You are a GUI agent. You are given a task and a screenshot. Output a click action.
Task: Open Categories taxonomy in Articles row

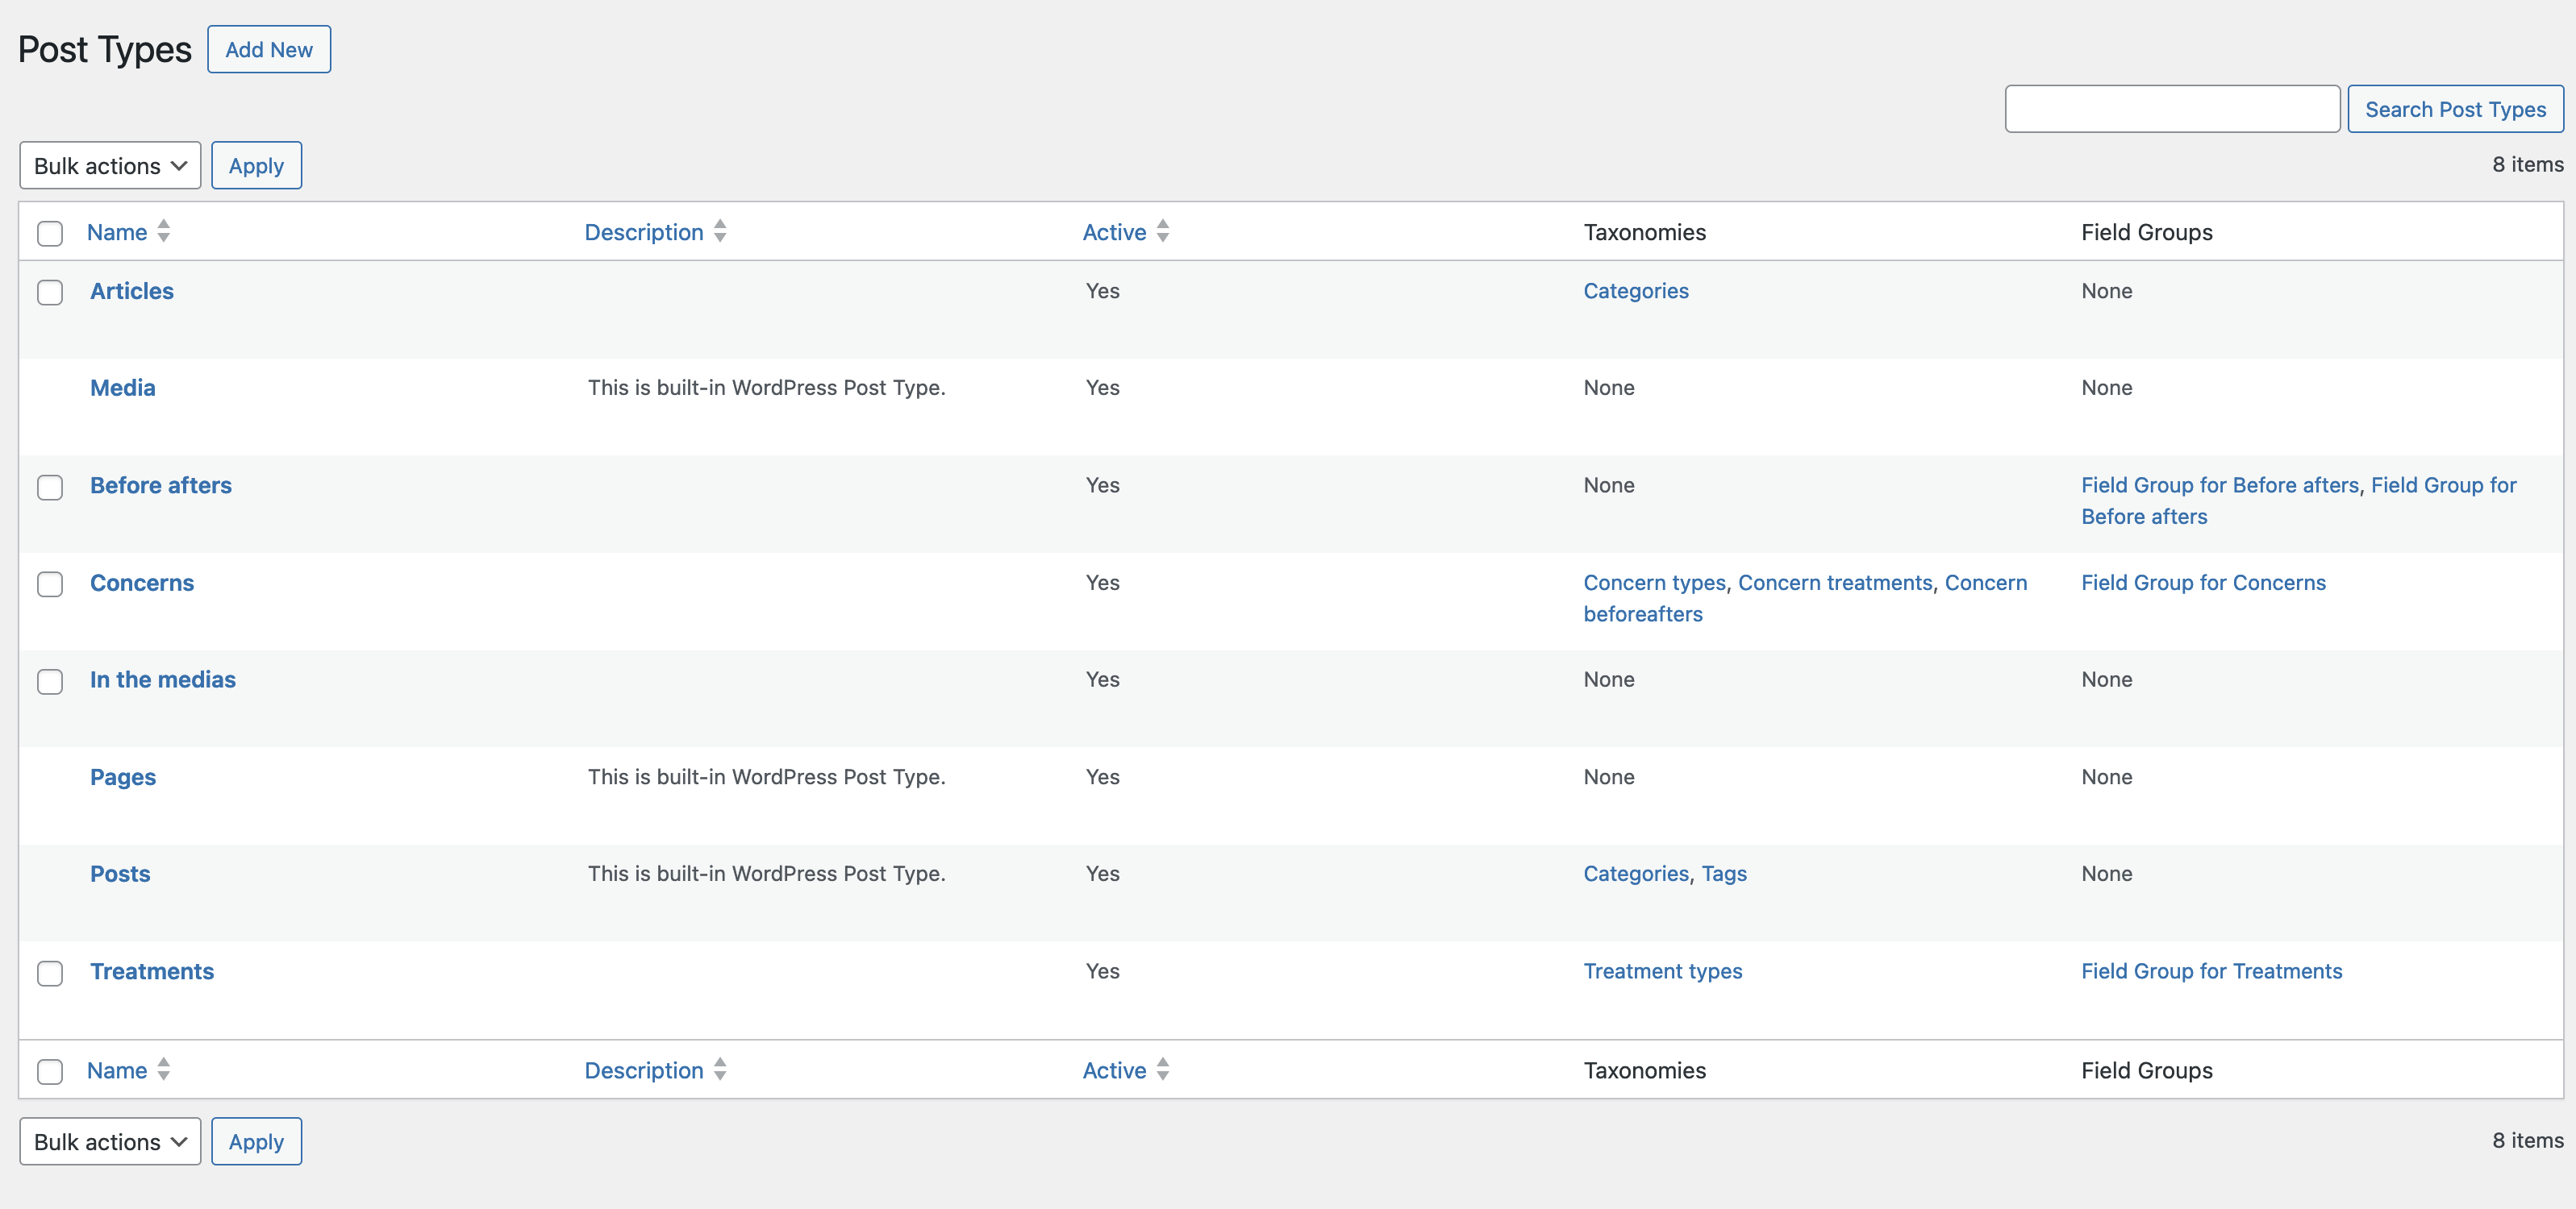pyautogui.click(x=1636, y=291)
